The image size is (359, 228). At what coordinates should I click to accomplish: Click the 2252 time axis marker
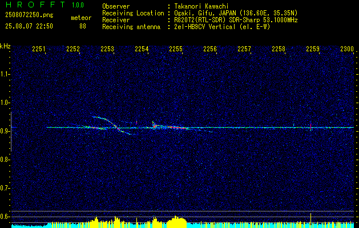(x=73, y=49)
